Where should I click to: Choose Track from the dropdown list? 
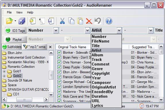point(106,60)
